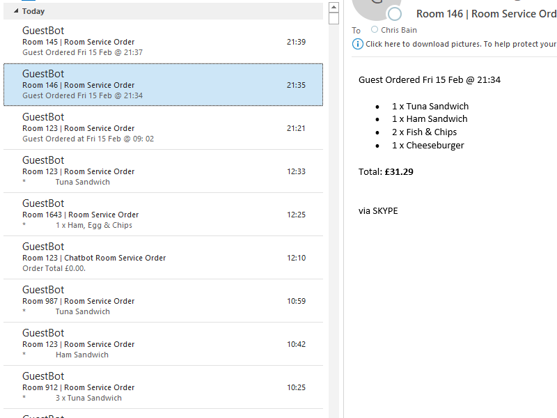Image resolution: width=557 pixels, height=418 pixels.
Task: Click the 1 x Tuna Sandwich order line
Action: point(430,107)
